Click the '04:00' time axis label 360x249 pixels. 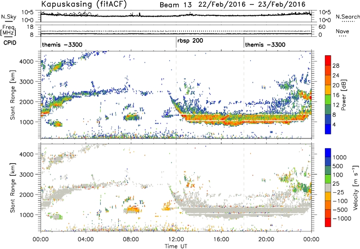click(85, 240)
